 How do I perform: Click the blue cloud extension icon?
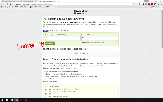click(155, 4)
